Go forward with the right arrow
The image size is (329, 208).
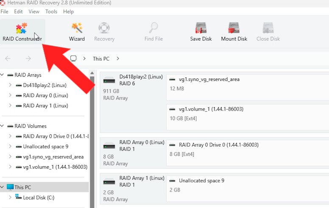pyautogui.click(x=28, y=58)
